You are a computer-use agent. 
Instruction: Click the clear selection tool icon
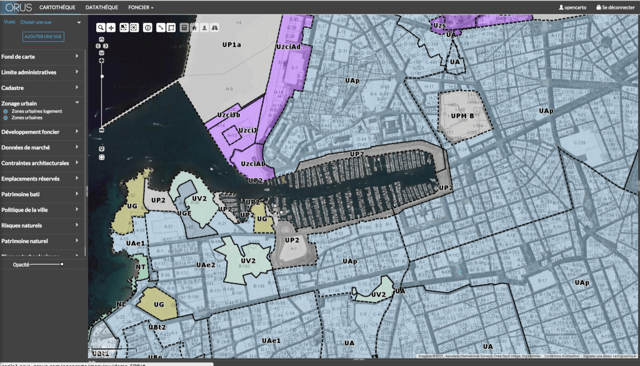tap(134, 27)
